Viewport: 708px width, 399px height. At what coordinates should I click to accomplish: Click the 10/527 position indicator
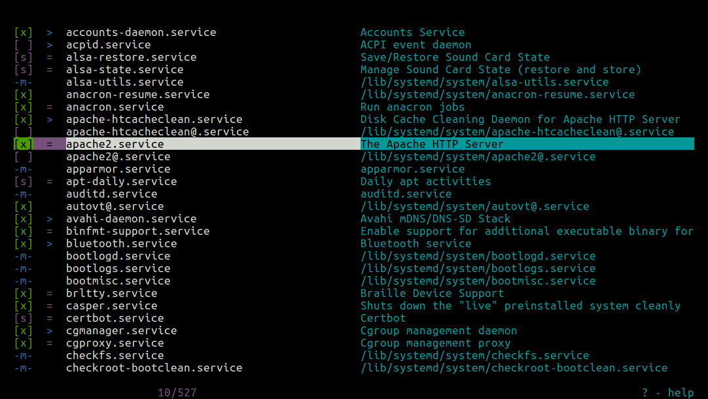pos(177,392)
